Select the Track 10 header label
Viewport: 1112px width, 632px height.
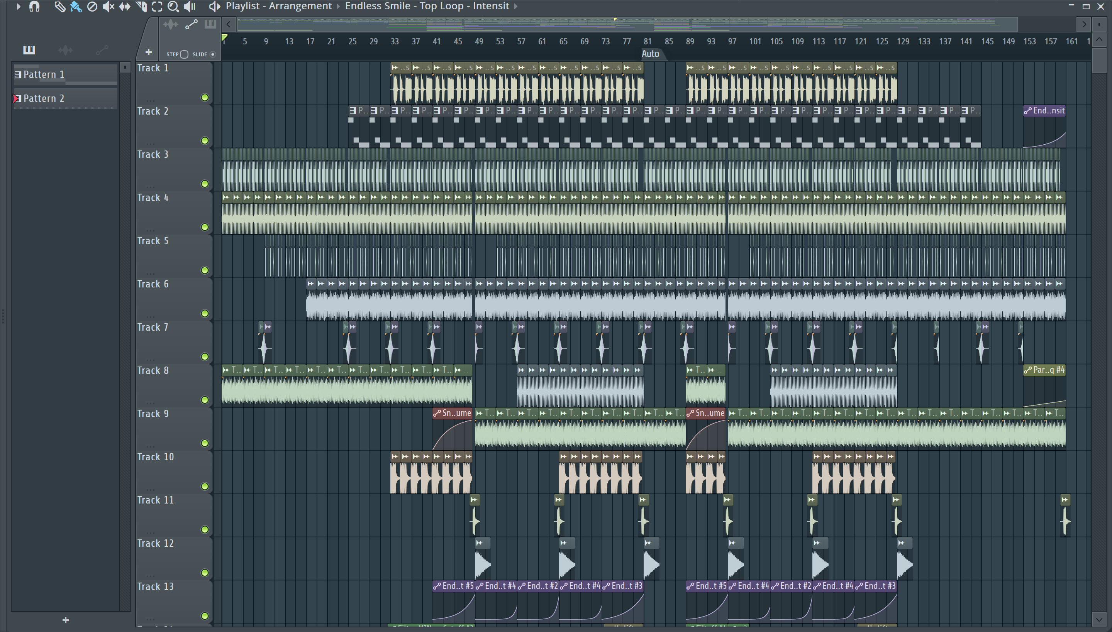[x=156, y=457]
